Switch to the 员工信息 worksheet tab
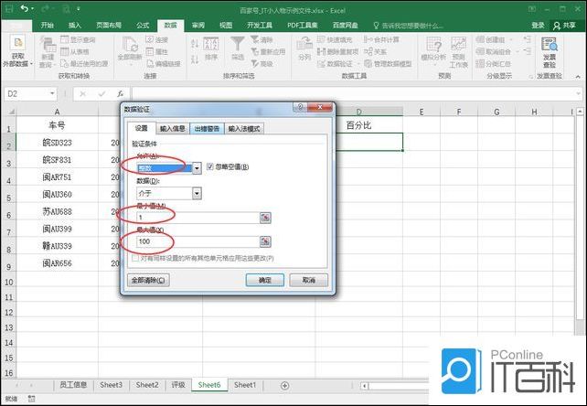 (73, 385)
